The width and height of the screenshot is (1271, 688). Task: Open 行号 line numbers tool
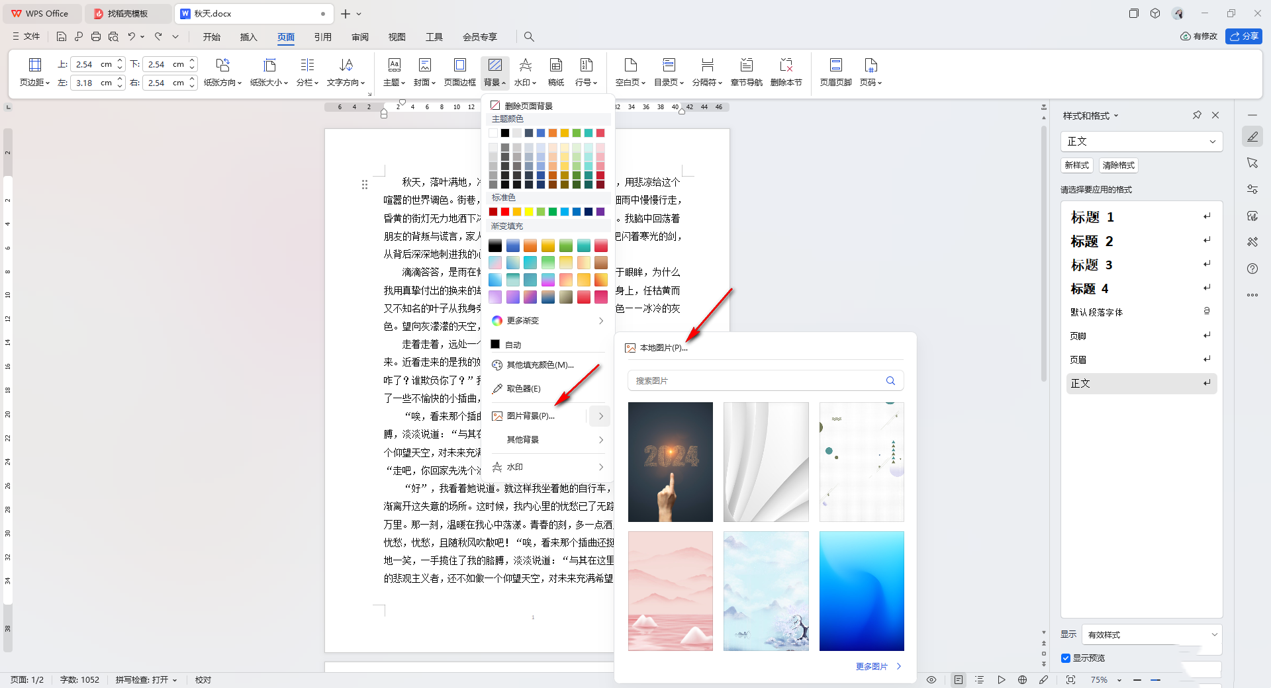point(586,72)
